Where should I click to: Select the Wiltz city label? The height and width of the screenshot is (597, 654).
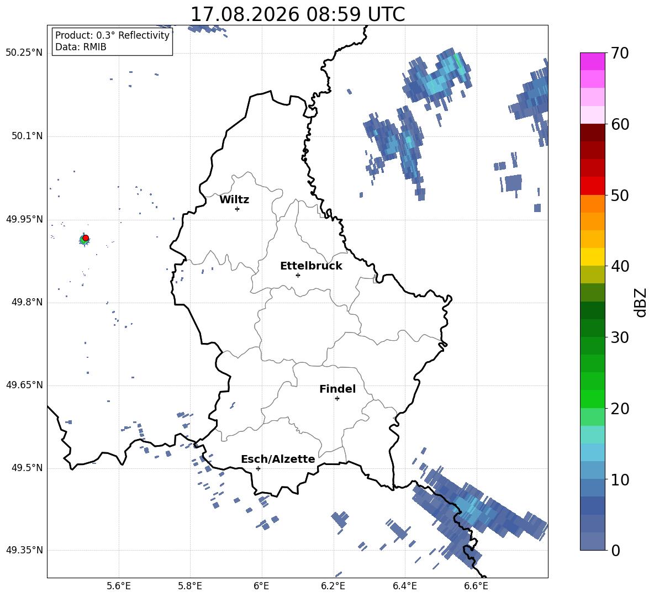(x=234, y=200)
